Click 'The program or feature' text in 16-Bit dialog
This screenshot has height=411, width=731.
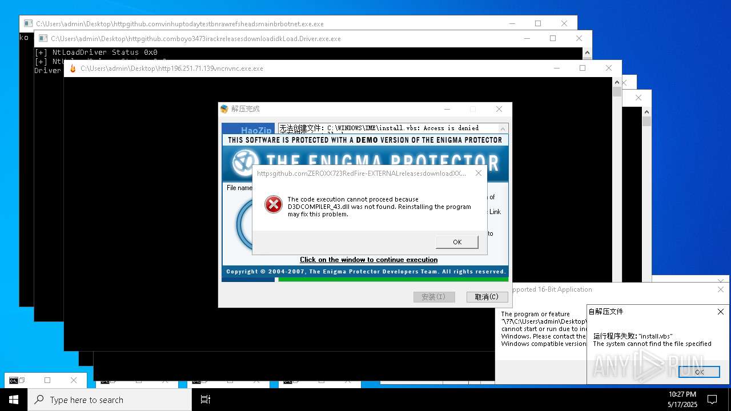coord(535,314)
